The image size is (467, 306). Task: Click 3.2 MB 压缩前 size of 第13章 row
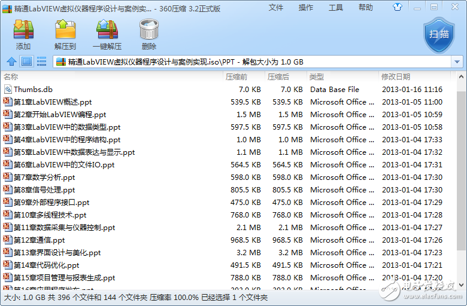point(248,252)
